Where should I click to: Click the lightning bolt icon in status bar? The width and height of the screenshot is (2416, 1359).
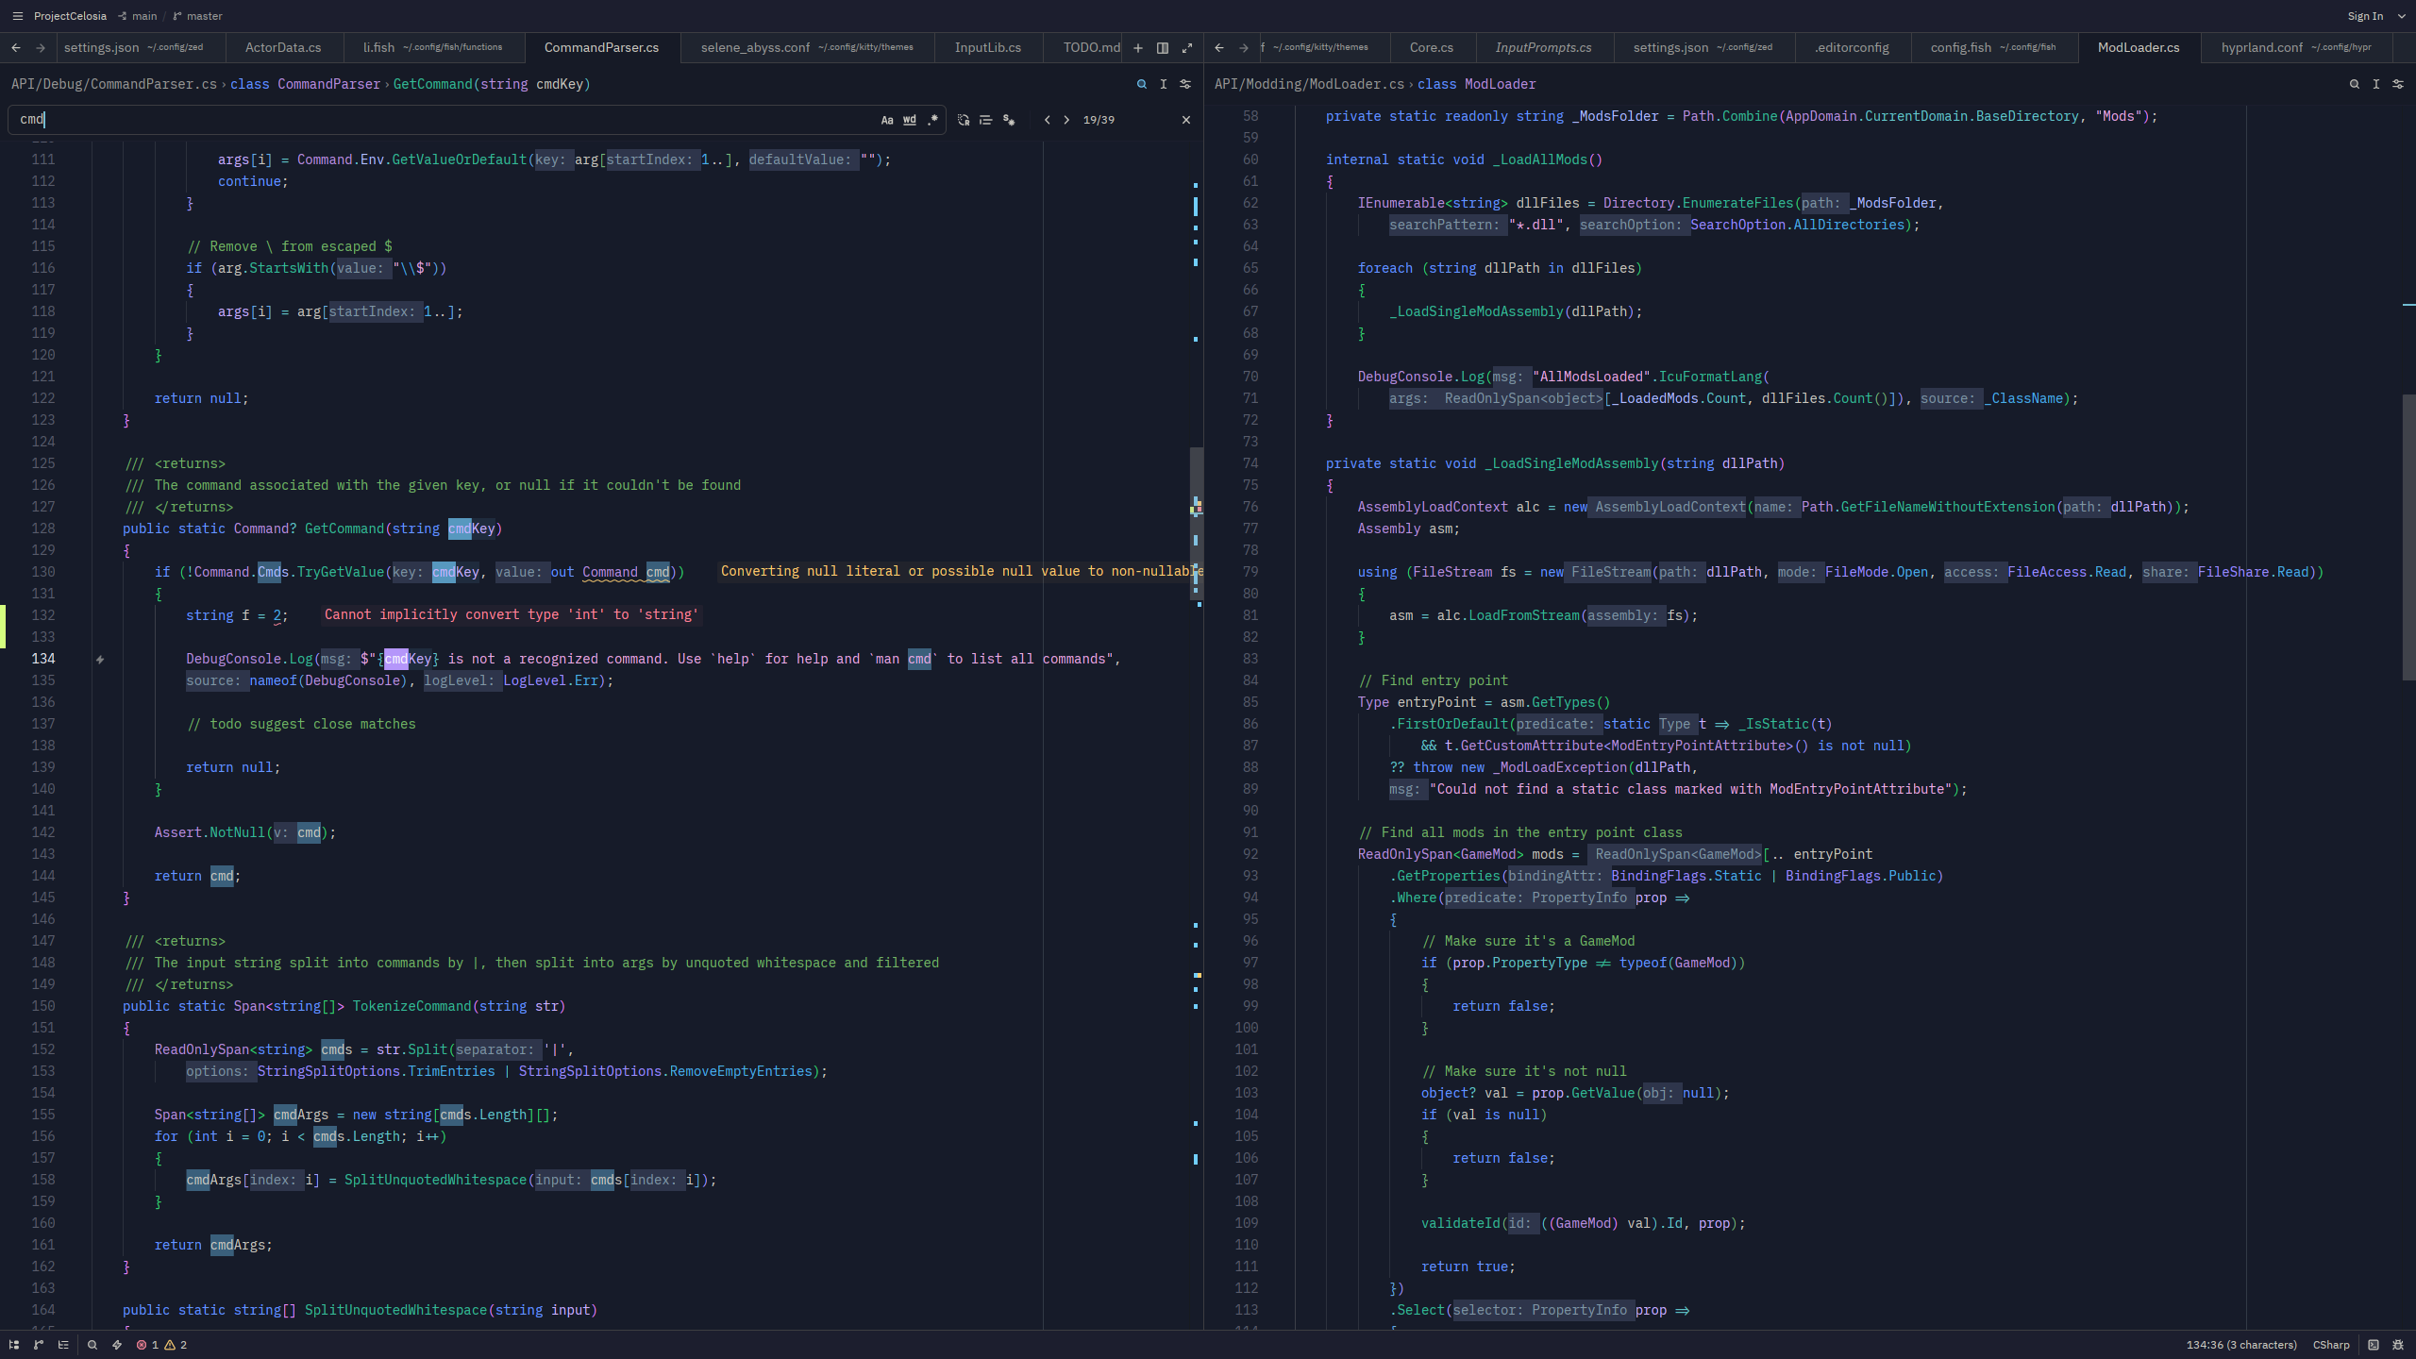pyautogui.click(x=117, y=1345)
